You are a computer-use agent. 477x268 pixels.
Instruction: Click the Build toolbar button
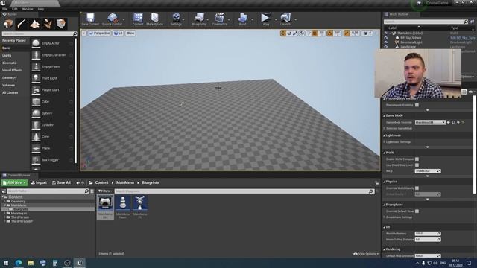click(x=242, y=19)
